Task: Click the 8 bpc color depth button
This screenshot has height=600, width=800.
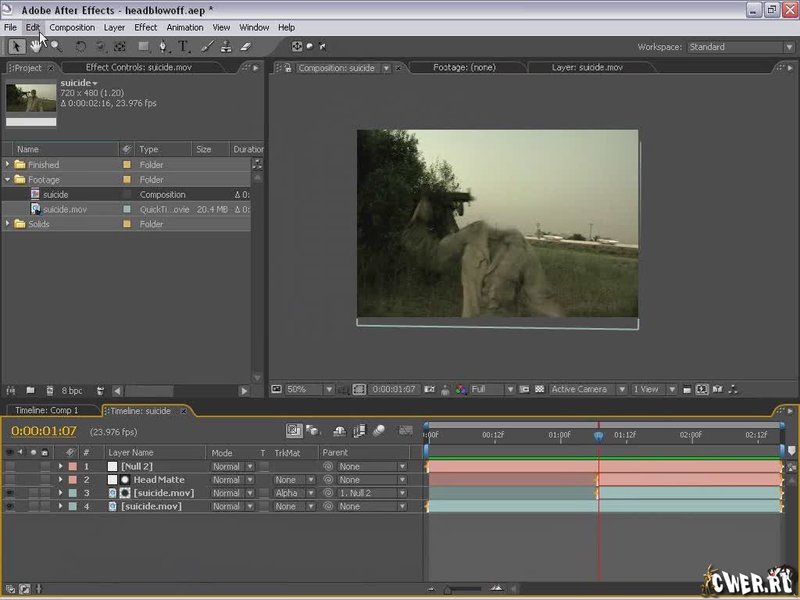Action: (x=72, y=391)
